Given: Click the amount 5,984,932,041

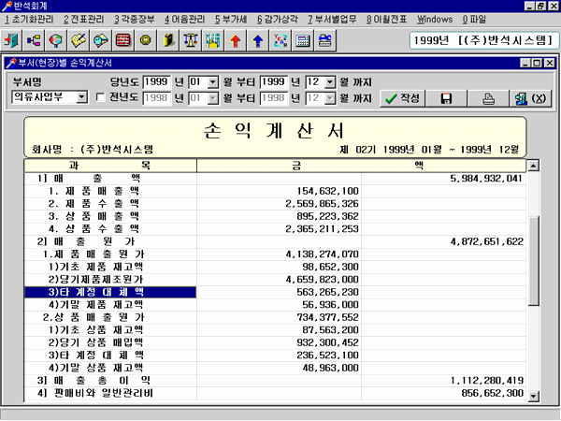Looking at the screenshot, I should click(486, 179).
